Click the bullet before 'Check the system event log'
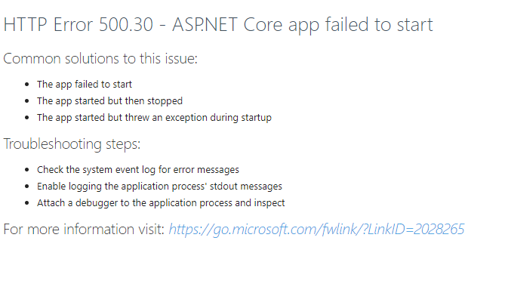The height and width of the screenshot is (287, 505). 27,170
